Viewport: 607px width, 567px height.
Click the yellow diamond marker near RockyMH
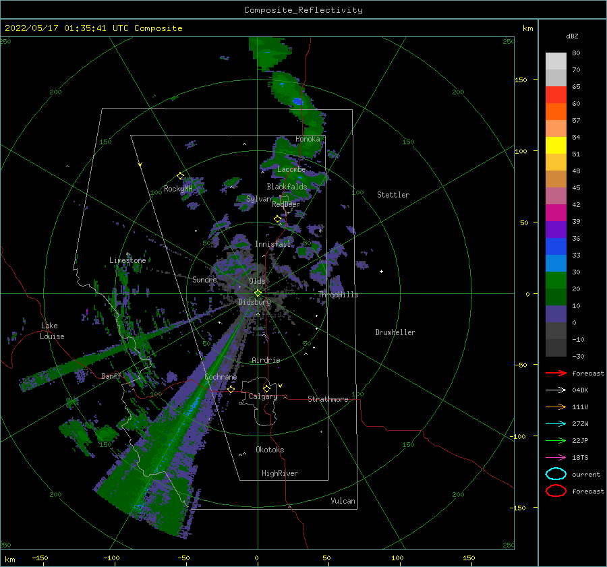pyautogui.click(x=180, y=176)
